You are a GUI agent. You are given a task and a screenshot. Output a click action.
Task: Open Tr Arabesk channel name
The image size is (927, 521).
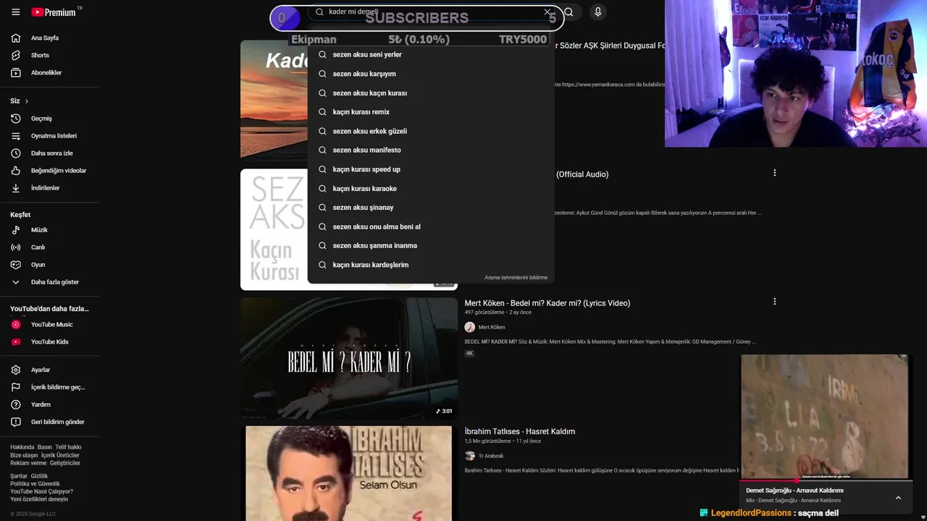[x=491, y=456]
